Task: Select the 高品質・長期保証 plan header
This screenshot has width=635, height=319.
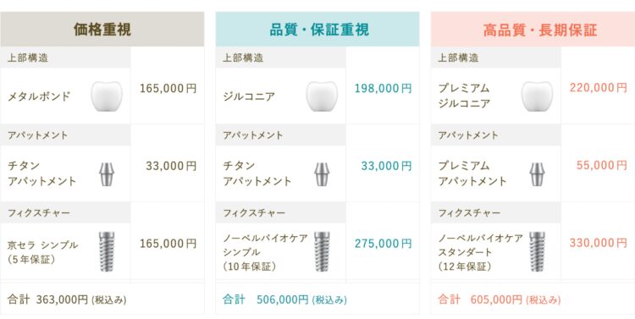Action: pos(533,29)
